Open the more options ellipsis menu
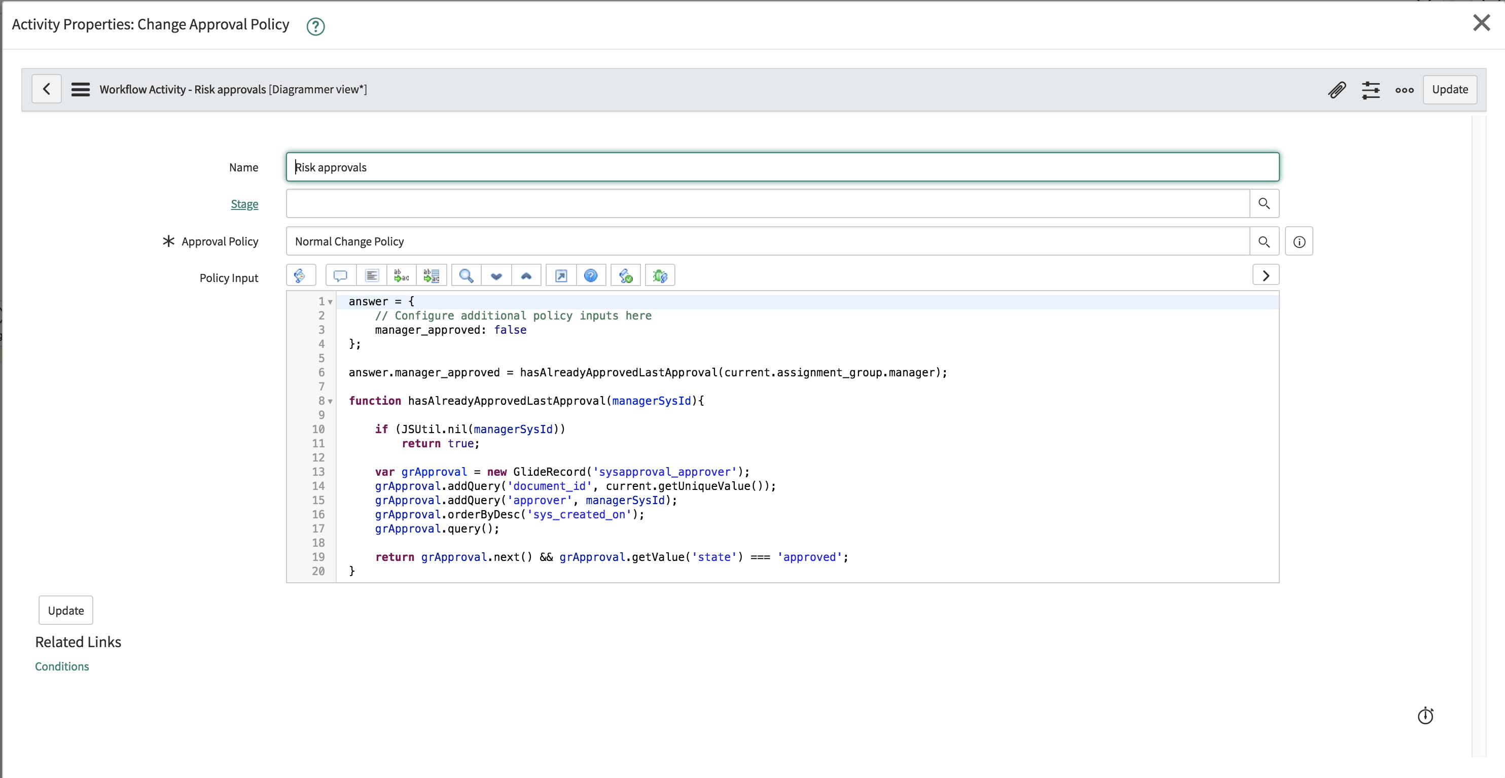This screenshot has width=1505, height=778. tap(1404, 89)
